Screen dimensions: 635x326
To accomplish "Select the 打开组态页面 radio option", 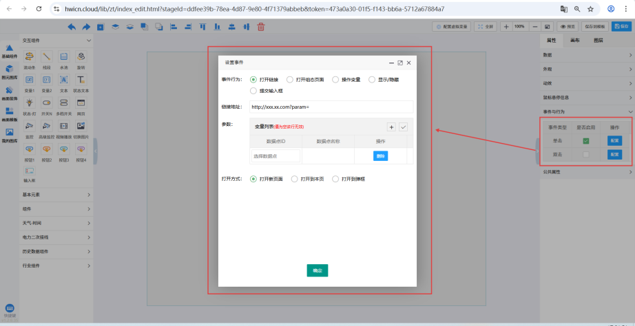I will click(x=290, y=80).
